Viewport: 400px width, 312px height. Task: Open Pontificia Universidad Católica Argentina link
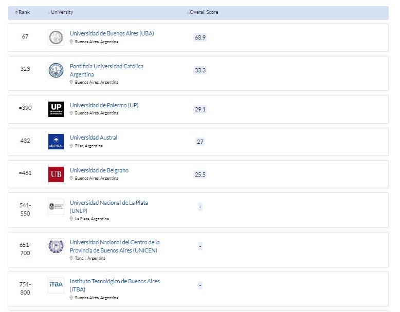point(106,70)
